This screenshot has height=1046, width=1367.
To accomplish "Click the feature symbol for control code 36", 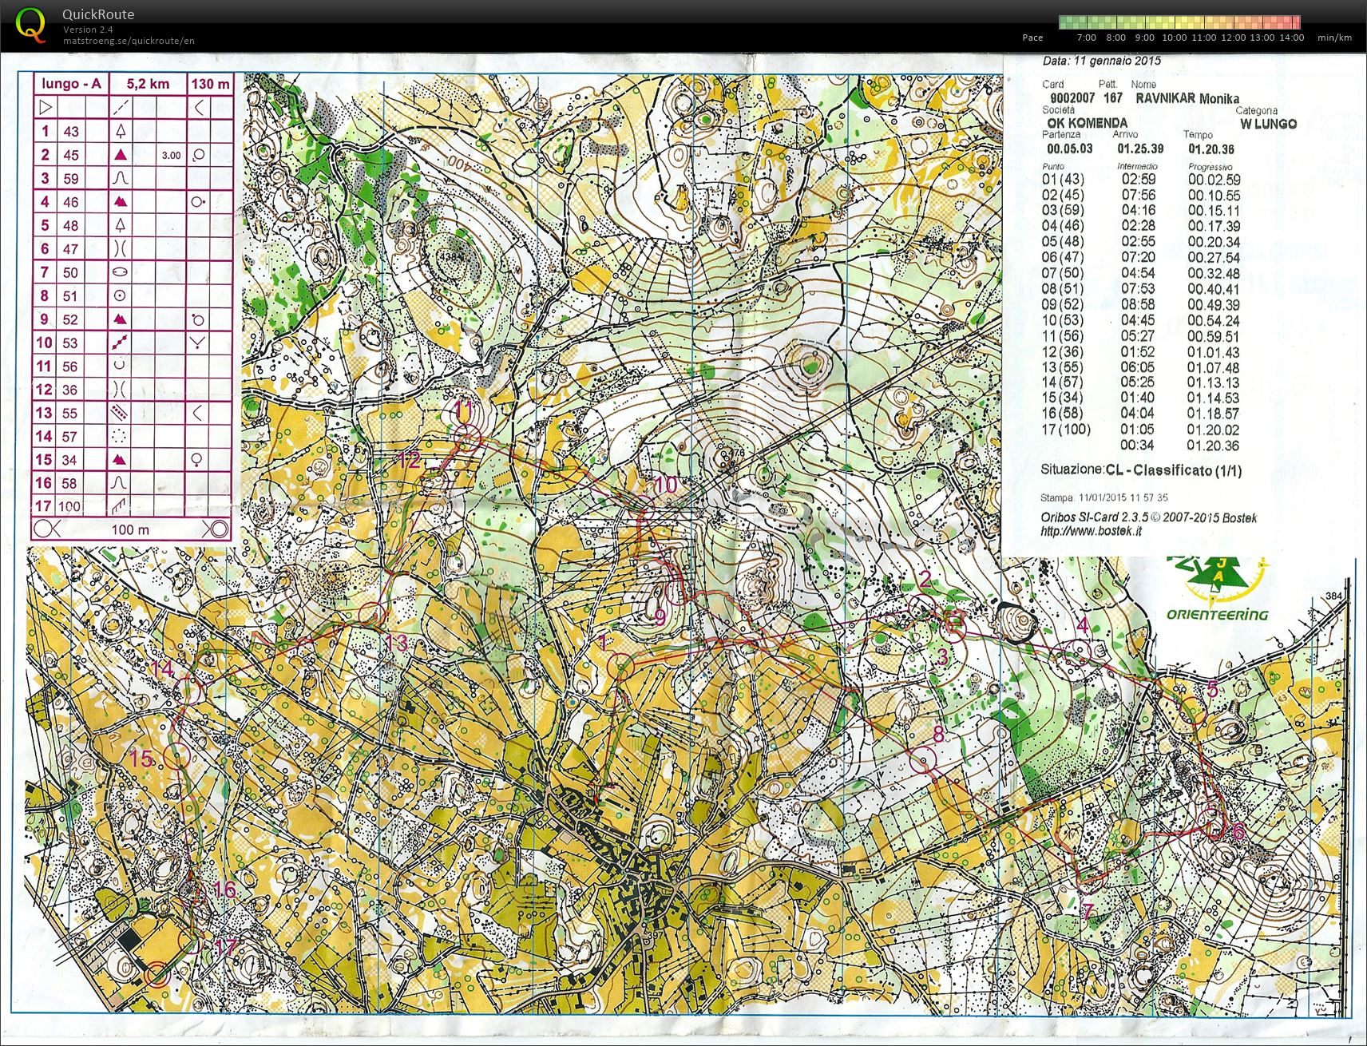I will click(x=120, y=389).
